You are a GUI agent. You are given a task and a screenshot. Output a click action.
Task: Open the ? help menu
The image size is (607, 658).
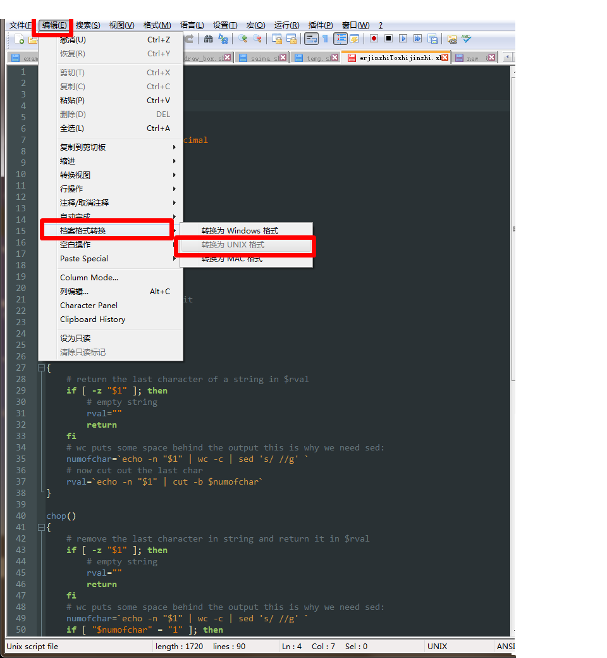click(381, 25)
